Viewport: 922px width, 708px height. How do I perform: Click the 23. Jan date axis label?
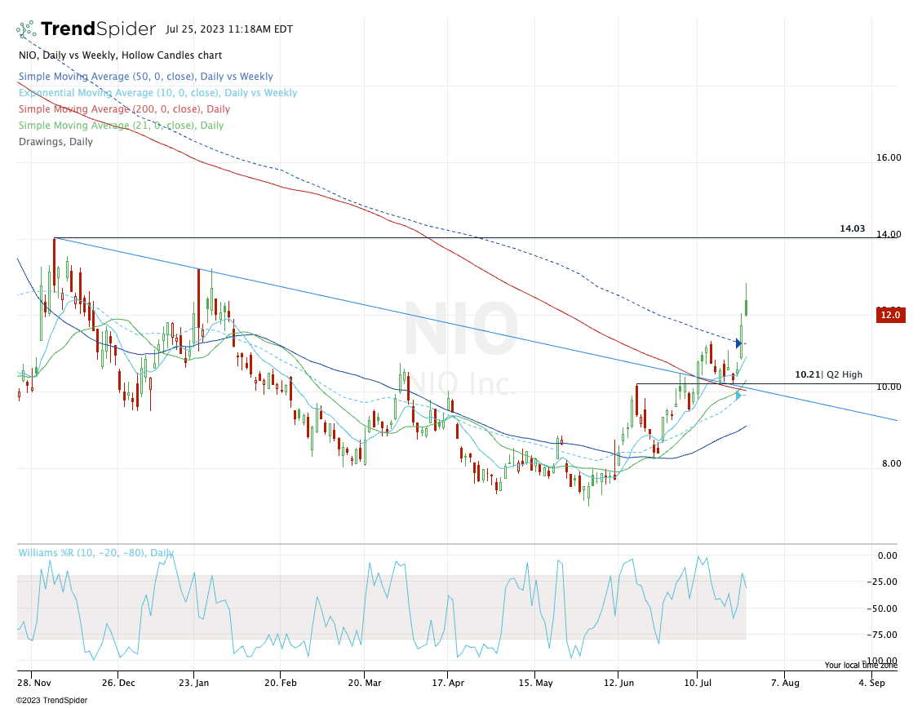pyautogui.click(x=193, y=683)
